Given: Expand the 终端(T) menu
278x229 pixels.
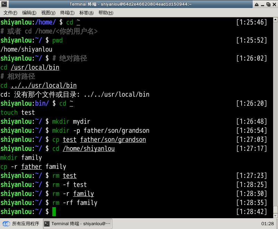Looking at the screenshot, I should click(67, 13).
